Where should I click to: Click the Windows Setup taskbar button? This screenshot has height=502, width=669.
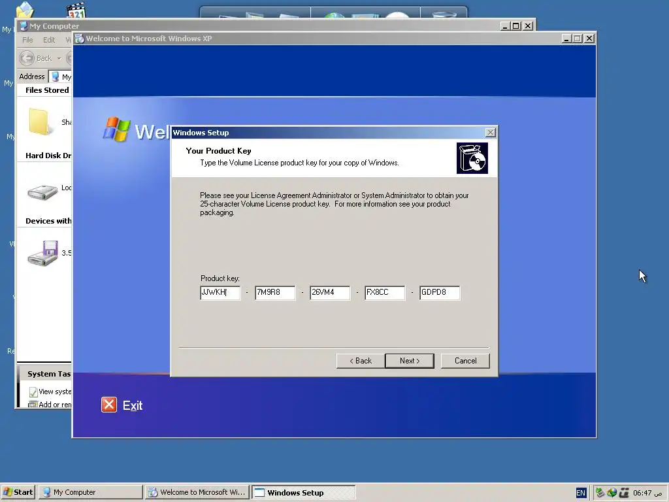[303, 492]
